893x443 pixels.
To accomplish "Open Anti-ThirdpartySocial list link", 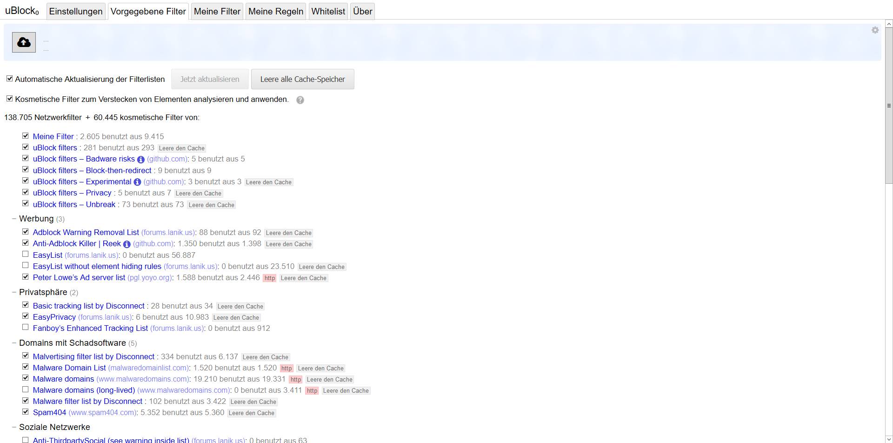I will (x=111, y=440).
